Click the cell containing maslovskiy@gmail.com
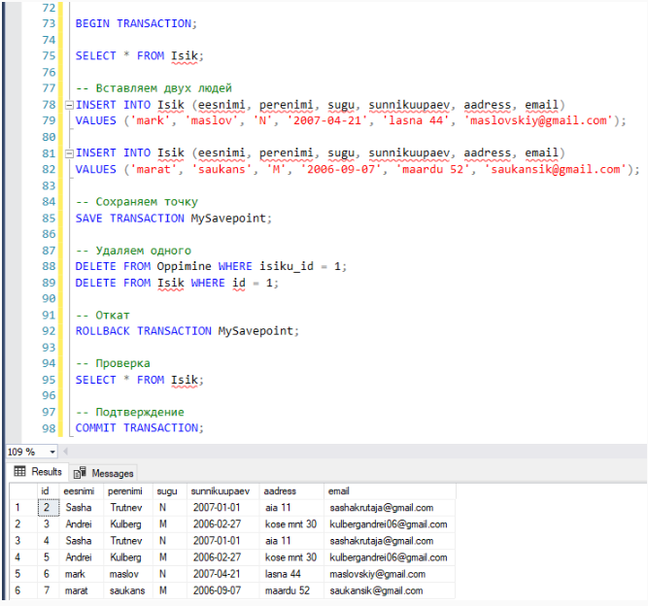Viewport: 648px width, 606px height. pos(379,574)
